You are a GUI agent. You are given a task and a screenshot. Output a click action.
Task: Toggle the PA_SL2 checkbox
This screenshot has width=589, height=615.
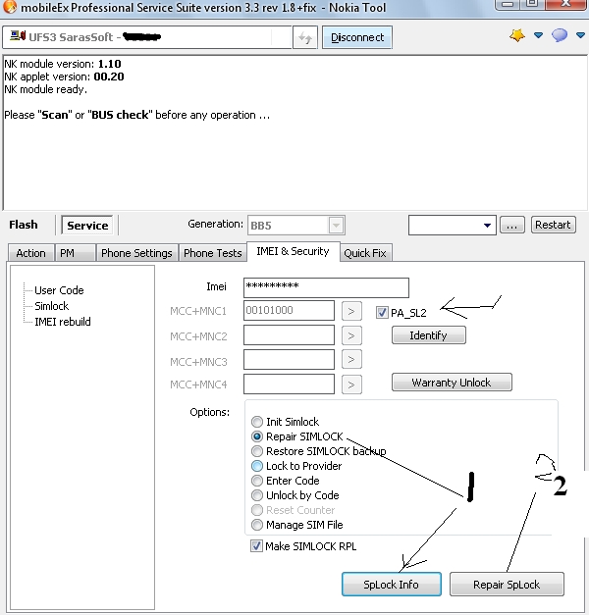[382, 313]
